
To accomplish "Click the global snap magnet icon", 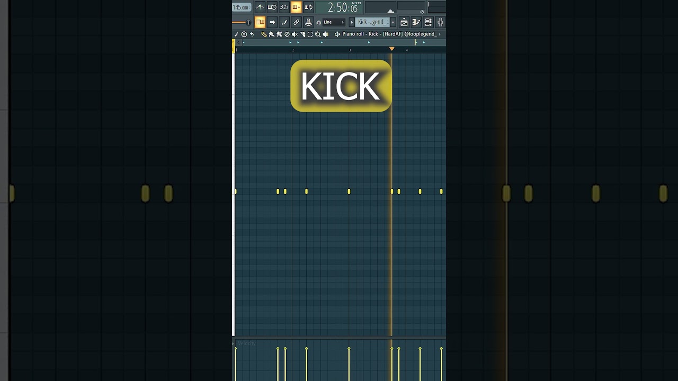I will 318,23.
